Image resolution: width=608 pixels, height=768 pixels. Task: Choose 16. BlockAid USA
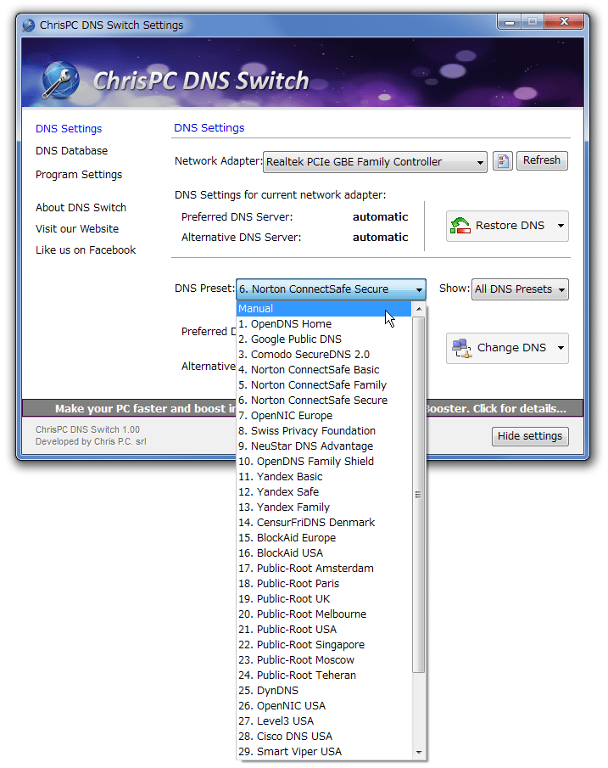(x=324, y=553)
